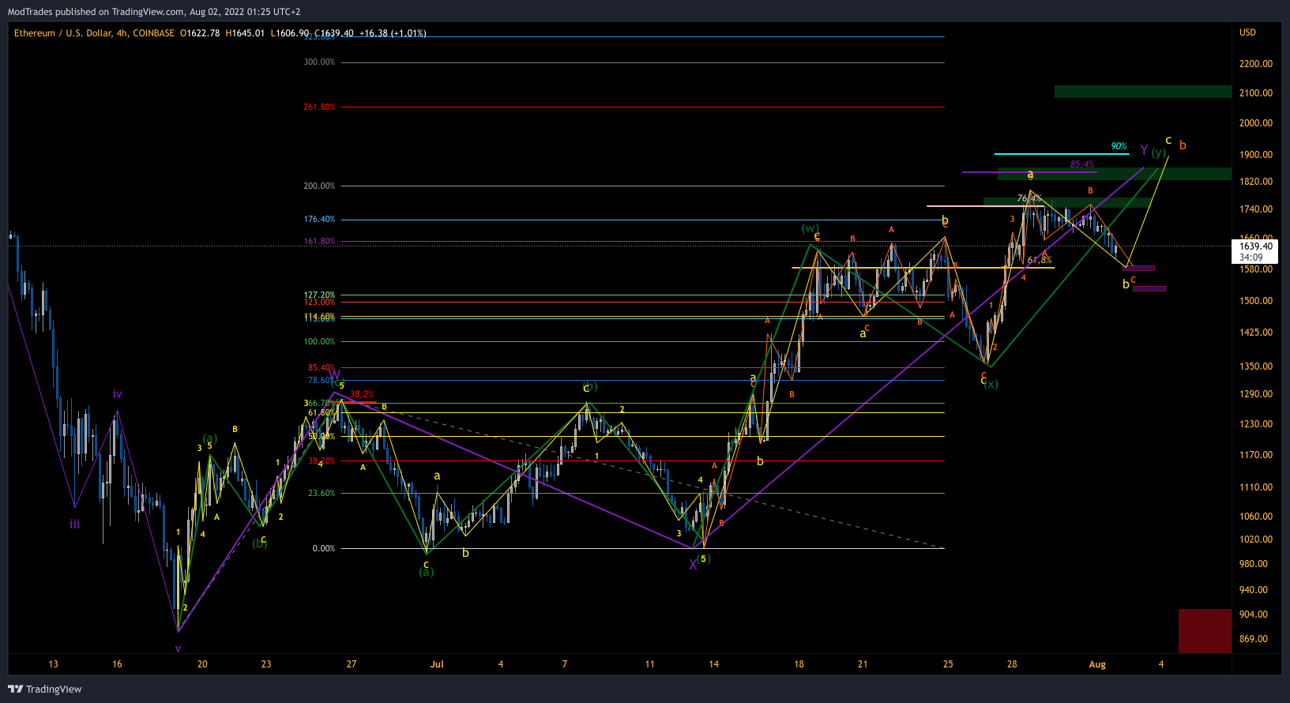Click the 1425.00 price axis label
Viewport: 1290px width, 703px height.
1256,333
